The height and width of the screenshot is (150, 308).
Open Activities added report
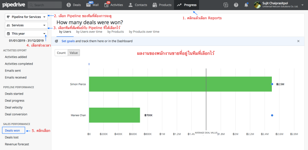tap(16, 57)
